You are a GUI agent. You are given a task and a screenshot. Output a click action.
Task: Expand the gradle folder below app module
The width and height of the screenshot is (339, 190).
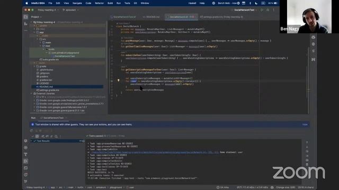pos(34,66)
